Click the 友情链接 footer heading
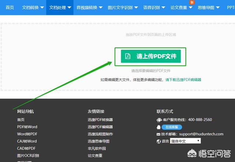235x162 pixels. click(x=96, y=111)
